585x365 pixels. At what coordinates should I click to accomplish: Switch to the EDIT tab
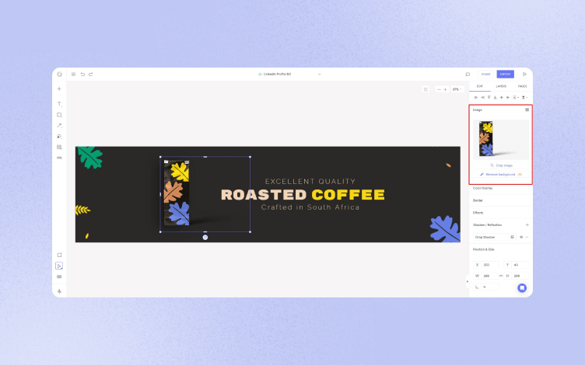pos(479,86)
